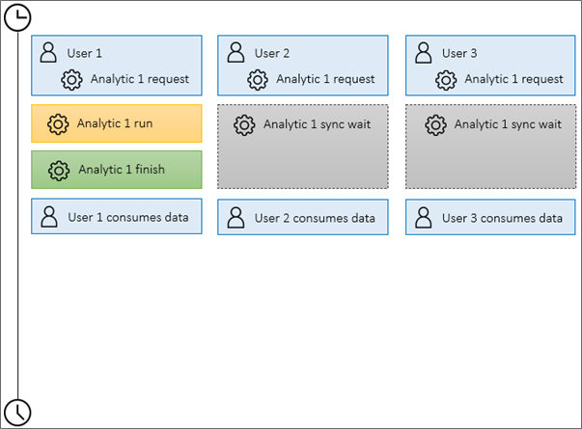582x429 pixels.
Task: Select the "Analytic 1 run" text label
Action: (115, 123)
